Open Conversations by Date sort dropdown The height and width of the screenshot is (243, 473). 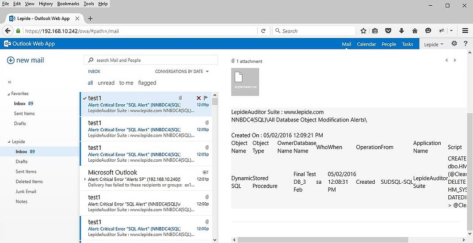[x=182, y=72]
